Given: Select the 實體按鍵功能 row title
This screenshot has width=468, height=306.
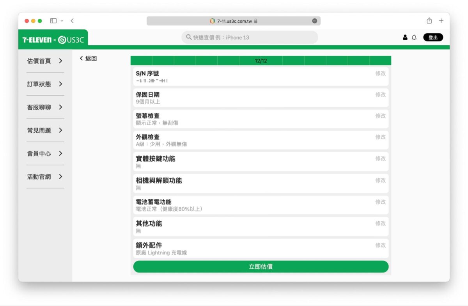Looking at the screenshot, I should tap(155, 158).
